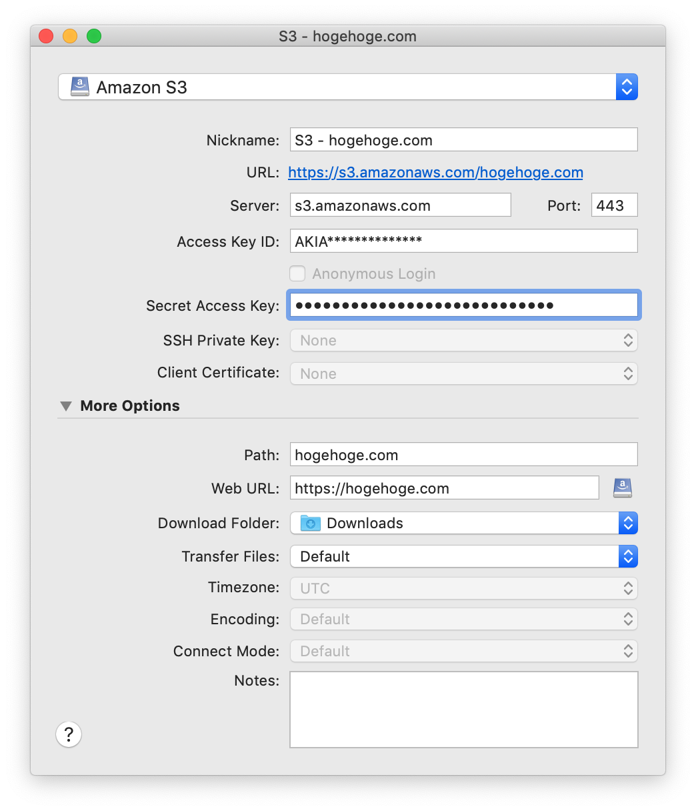This screenshot has height=811, width=696.
Task: Click the Access Key ID field
Action: tap(464, 241)
